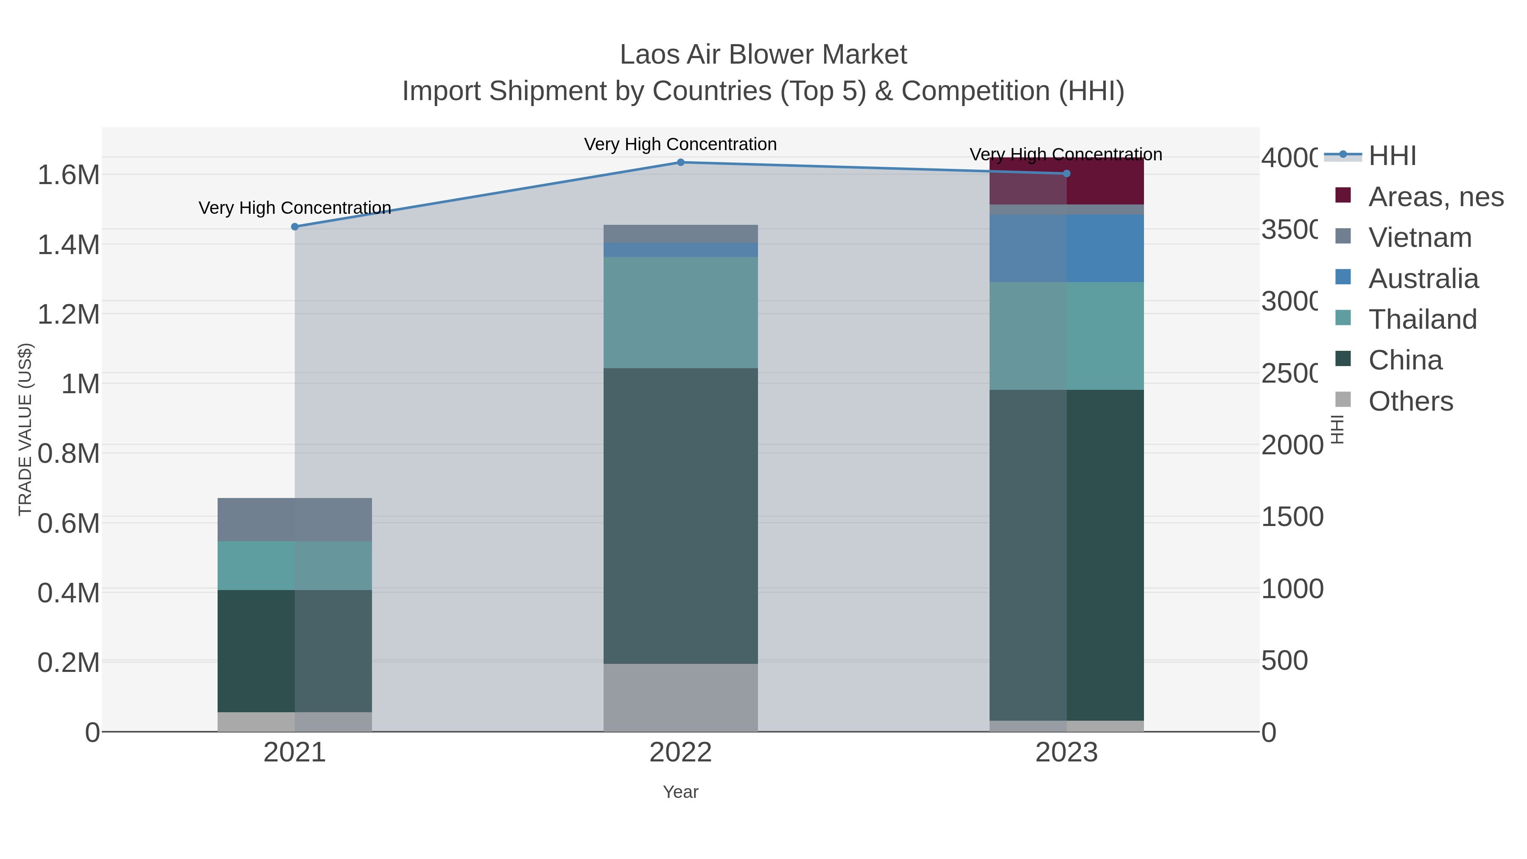The width and height of the screenshot is (1527, 859).
Task: Click the 1M y-axis tick label
Action: [81, 383]
